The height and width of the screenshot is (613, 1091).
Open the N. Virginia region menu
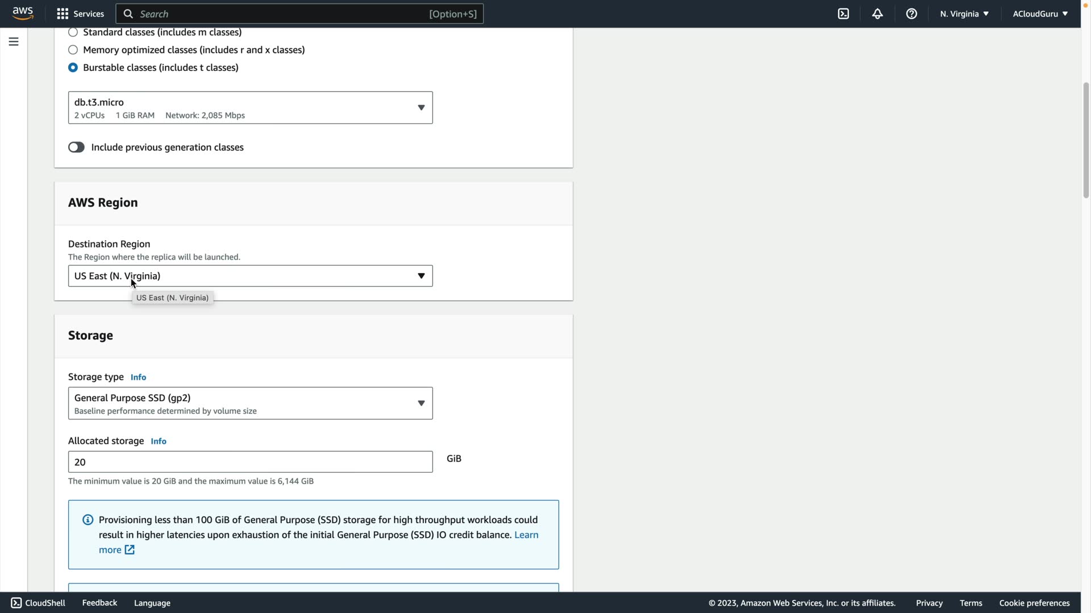(x=964, y=14)
